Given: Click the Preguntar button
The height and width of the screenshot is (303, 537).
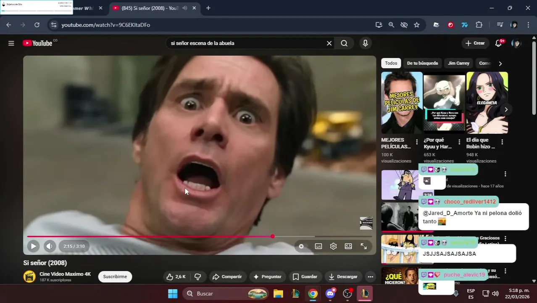Looking at the screenshot, I should [x=268, y=276].
